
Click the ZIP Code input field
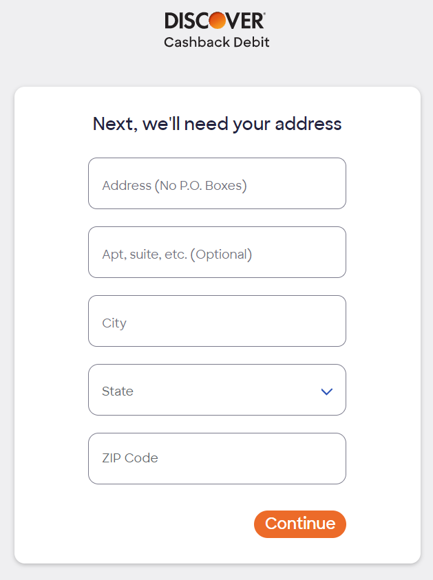click(217, 459)
